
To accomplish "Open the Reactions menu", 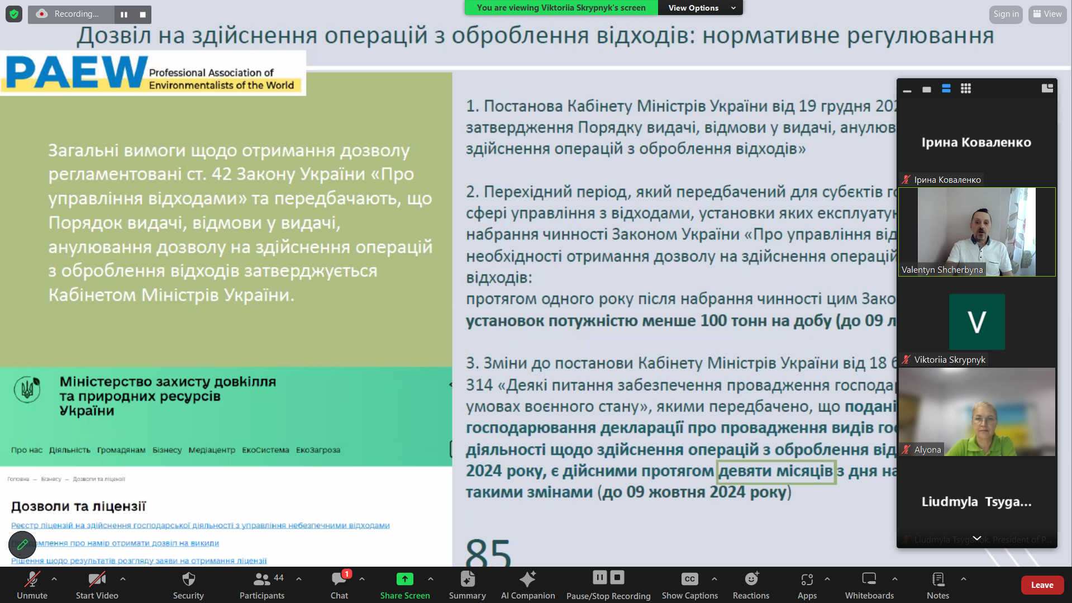I will [751, 580].
